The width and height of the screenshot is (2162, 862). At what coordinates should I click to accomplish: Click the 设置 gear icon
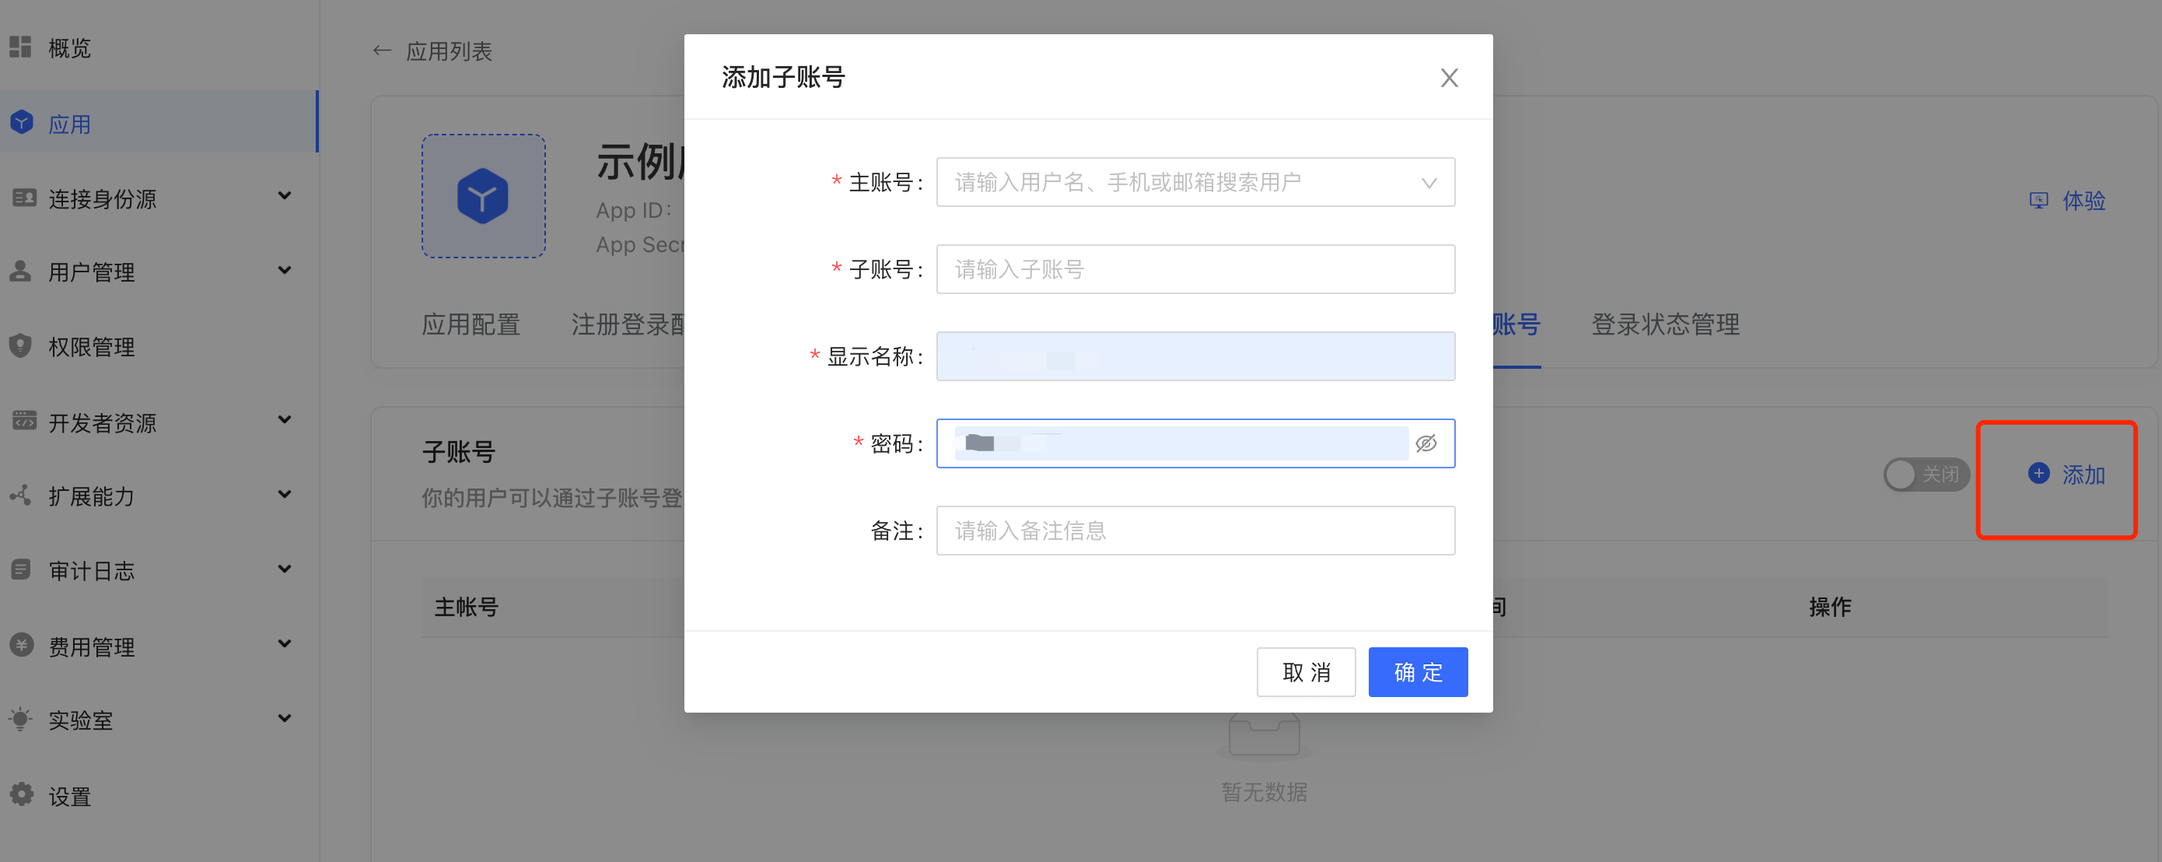point(21,794)
